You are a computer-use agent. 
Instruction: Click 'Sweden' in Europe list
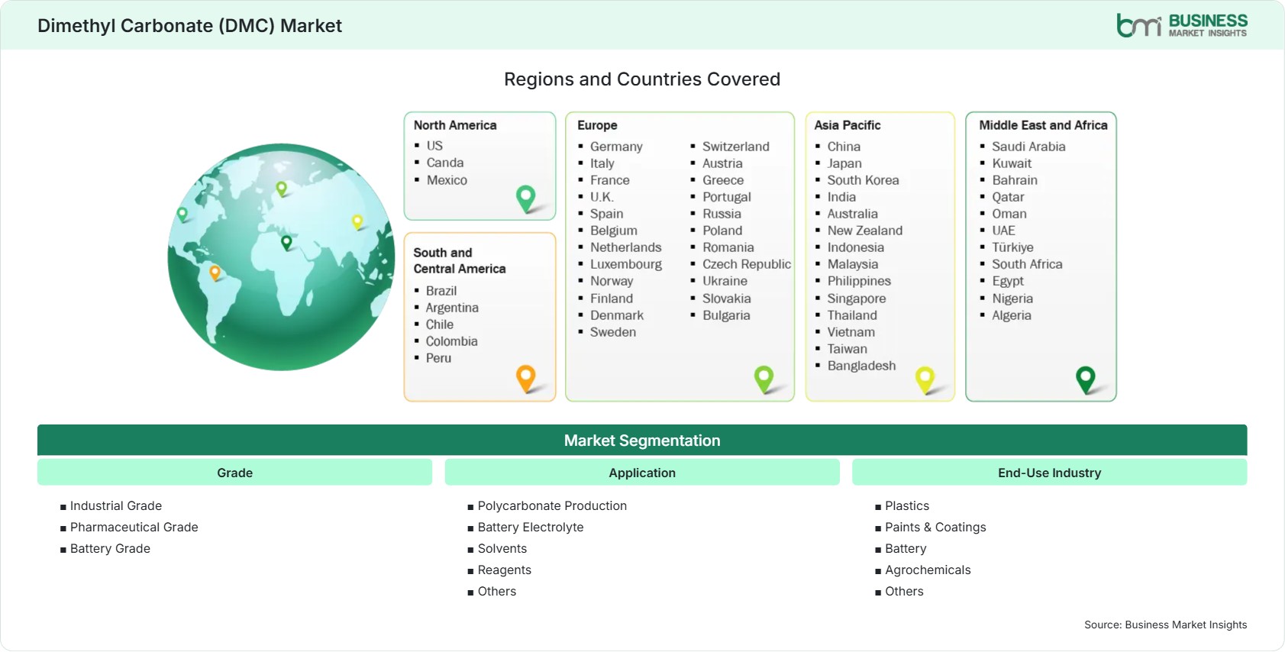pyautogui.click(x=612, y=332)
